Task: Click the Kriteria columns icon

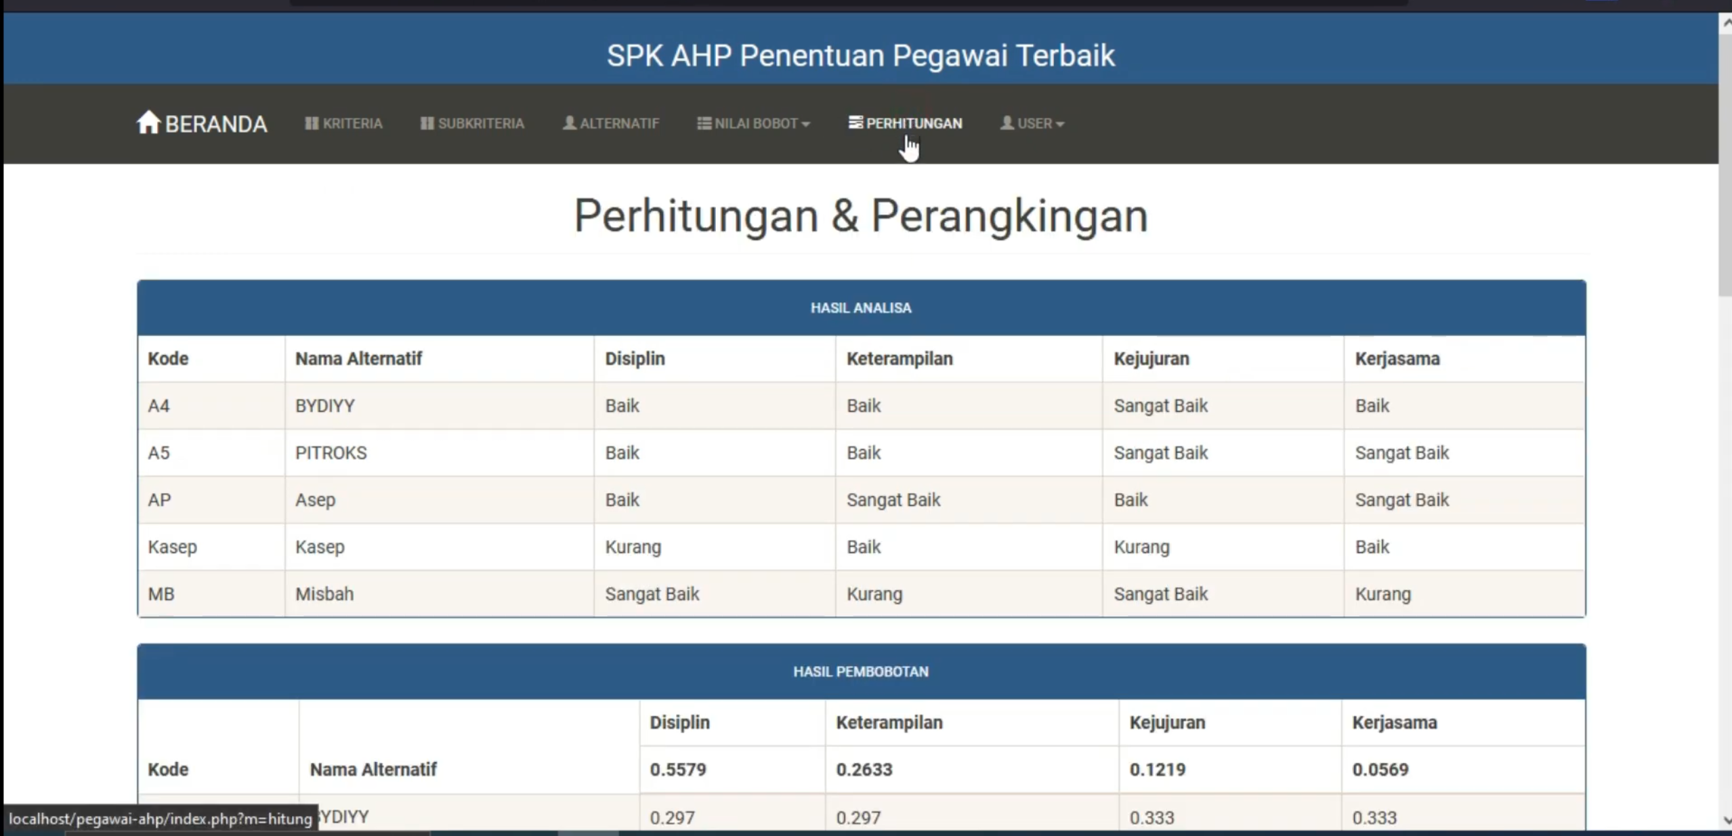Action: [312, 123]
